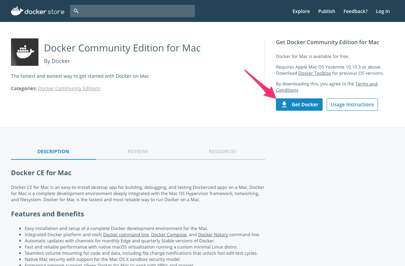This screenshot has width=405, height=266.
Task: Click the search magnifier icon
Action: coord(76,11)
